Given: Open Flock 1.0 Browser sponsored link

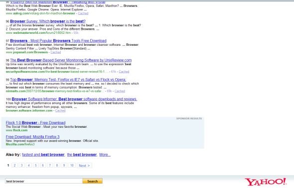Looking at the screenshot, I should click(x=35, y=123).
